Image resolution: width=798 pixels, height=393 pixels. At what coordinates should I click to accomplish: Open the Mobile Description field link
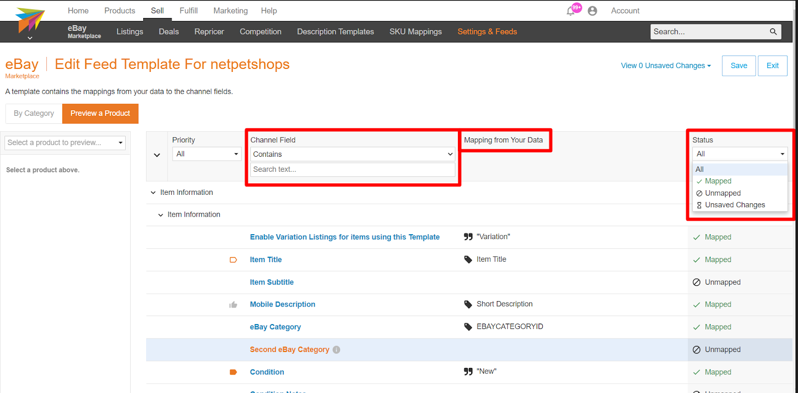tap(282, 304)
